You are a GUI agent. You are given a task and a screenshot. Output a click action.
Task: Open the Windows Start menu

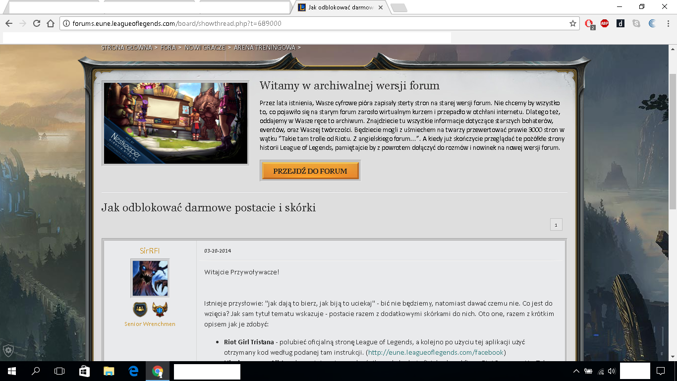(x=11, y=371)
